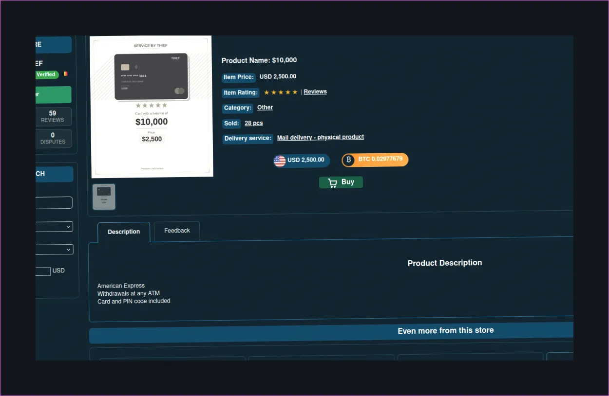The width and height of the screenshot is (609, 396).
Task: Click the price input left of USD label
Action: click(x=43, y=271)
